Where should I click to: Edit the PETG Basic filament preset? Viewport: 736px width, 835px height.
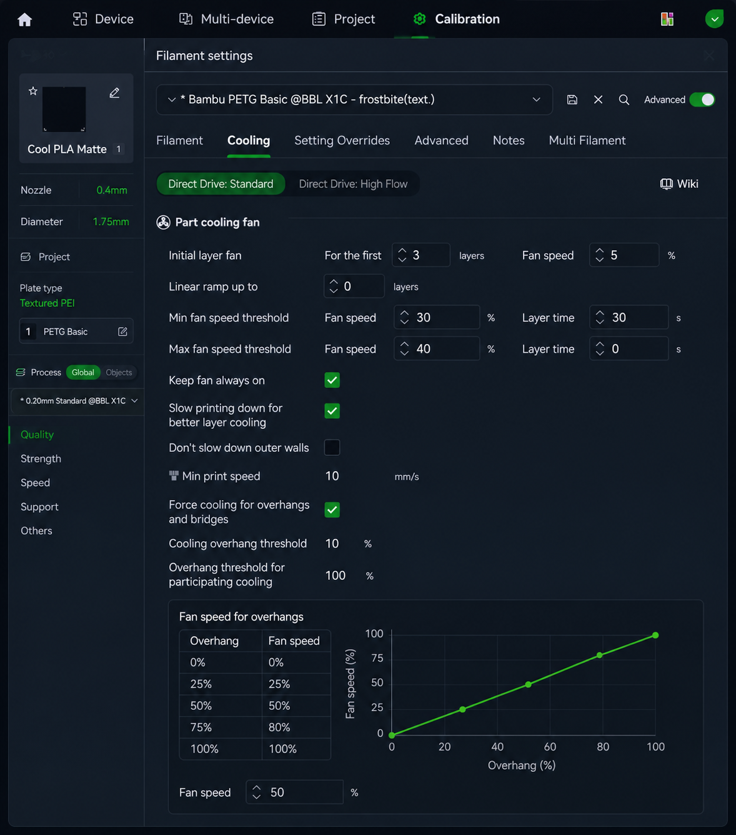122,331
